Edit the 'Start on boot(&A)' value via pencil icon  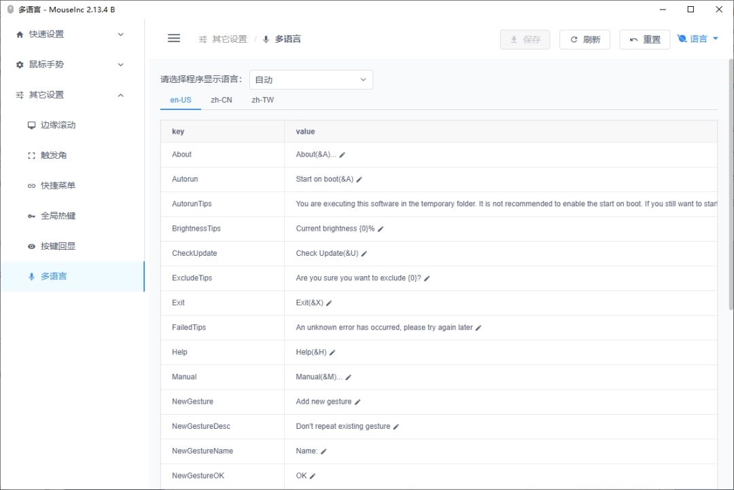[x=360, y=180]
